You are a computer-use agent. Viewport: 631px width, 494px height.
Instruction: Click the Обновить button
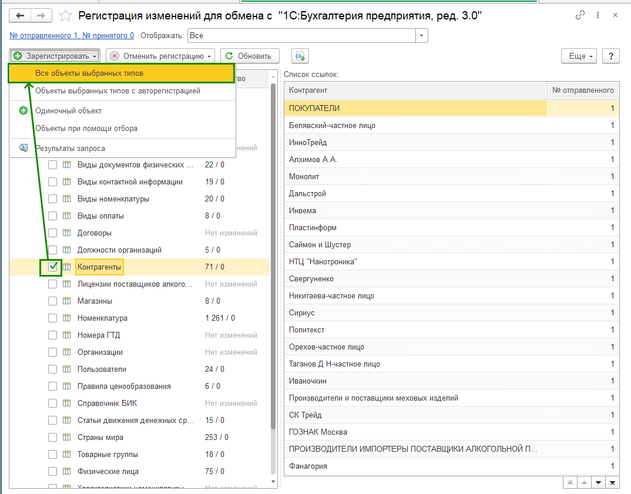pos(250,56)
